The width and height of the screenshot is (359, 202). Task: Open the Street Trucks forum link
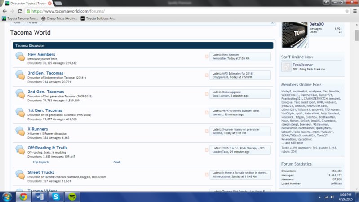[x=41, y=172]
